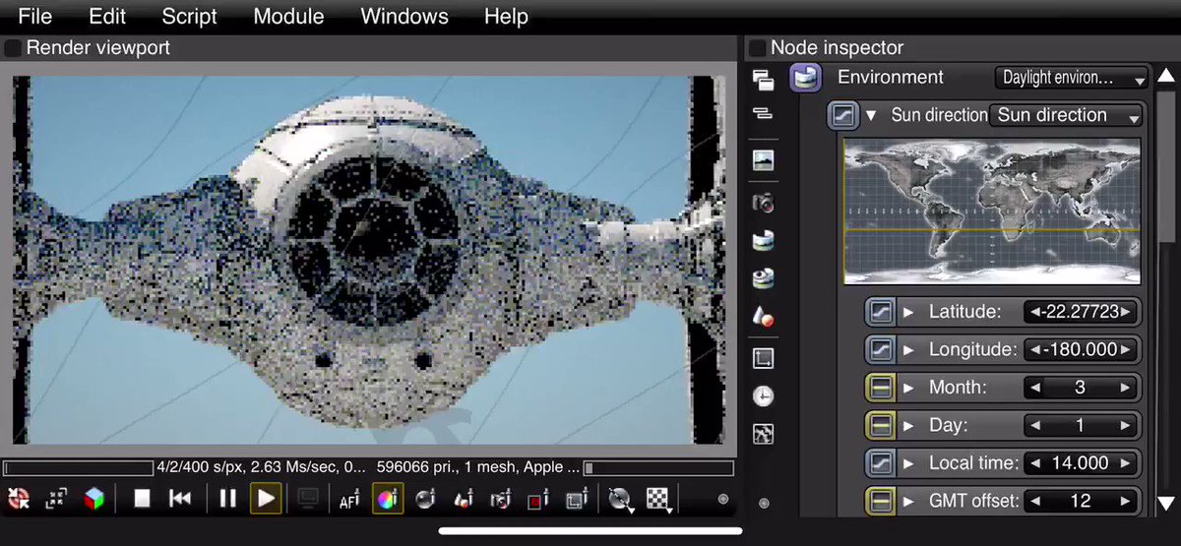
Task: Open the Daylight environment type dropdown
Action: click(1071, 78)
